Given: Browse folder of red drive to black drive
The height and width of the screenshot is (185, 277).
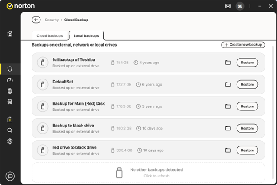Looking at the screenshot, I should [228, 150].
